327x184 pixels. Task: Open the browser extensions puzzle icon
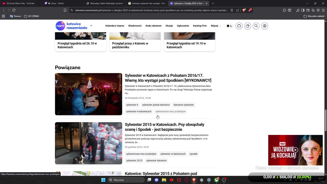284,10
